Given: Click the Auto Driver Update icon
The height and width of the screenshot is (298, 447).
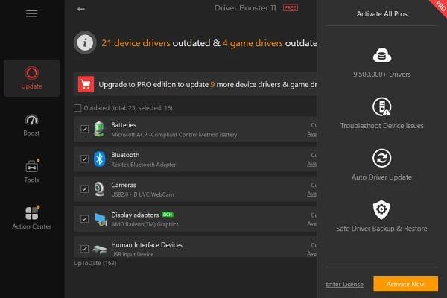Looking at the screenshot, I should coord(381,159).
